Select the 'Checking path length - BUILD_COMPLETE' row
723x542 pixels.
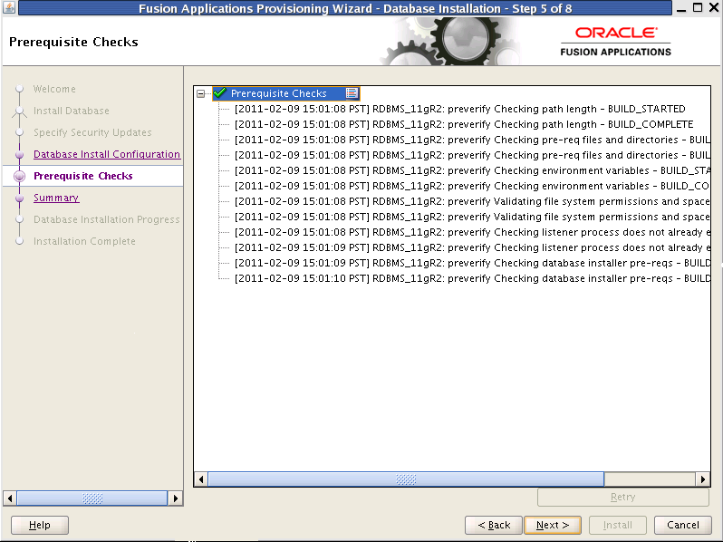(464, 124)
